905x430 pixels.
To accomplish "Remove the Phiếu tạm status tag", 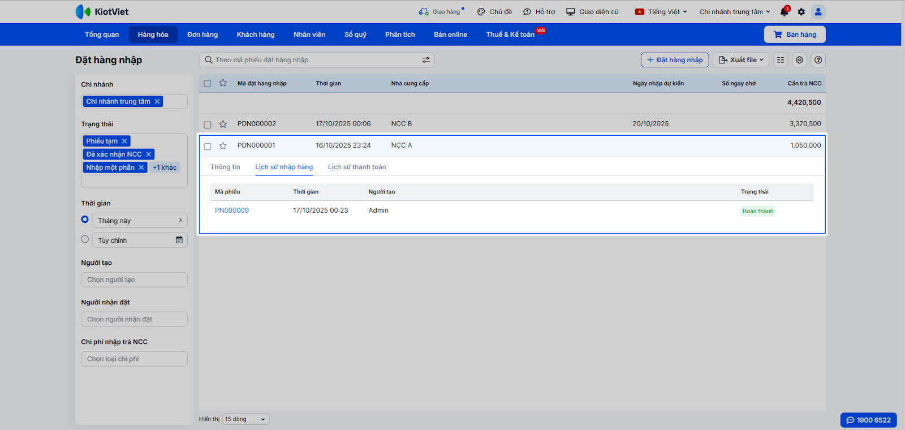I will (x=124, y=141).
